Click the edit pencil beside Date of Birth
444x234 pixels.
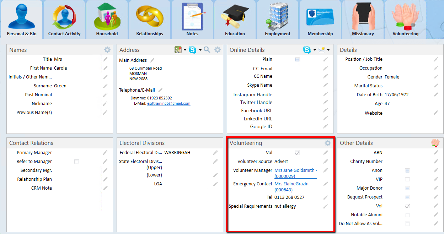(436, 95)
